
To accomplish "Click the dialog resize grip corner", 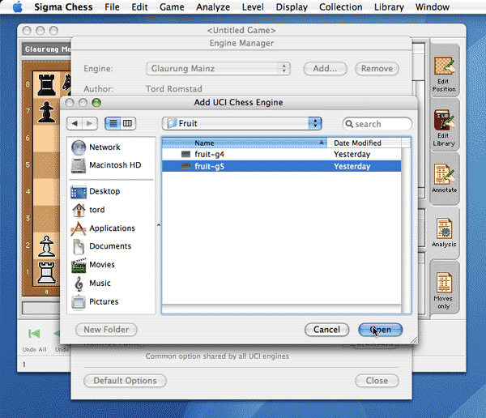I will [414, 340].
